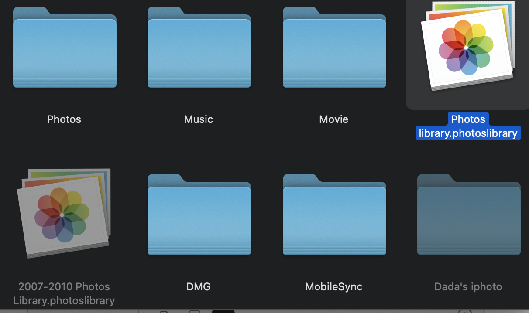This screenshot has width=529, height=313.
Task: Click the highlighted "Photos library.photoslibrary" name
Action: pyautogui.click(x=468, y=126)
